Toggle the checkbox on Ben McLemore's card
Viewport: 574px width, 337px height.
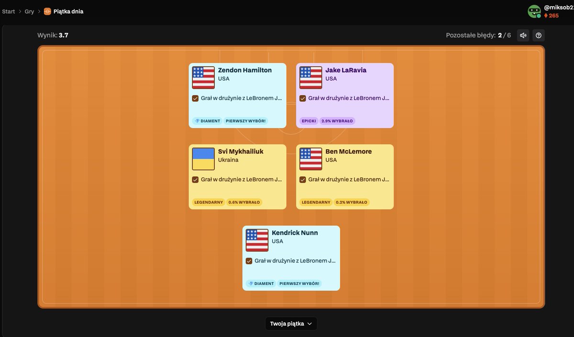[x=303, y=179]
